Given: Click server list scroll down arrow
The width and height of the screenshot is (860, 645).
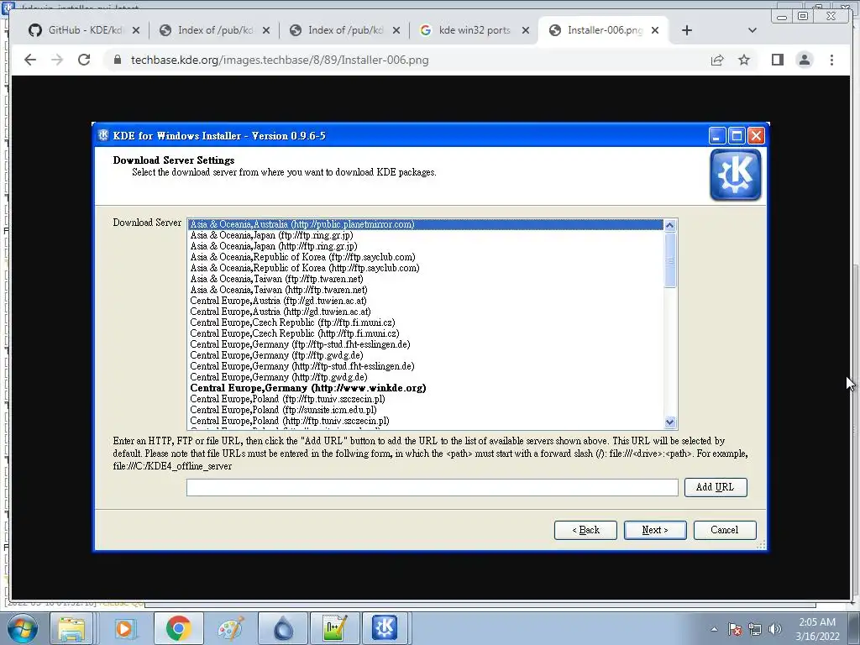Looking at the screenshot, I should pos(669,422).
